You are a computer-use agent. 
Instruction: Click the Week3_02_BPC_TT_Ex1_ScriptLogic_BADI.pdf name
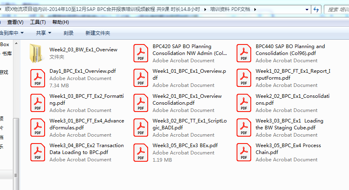tap(190, 124)
